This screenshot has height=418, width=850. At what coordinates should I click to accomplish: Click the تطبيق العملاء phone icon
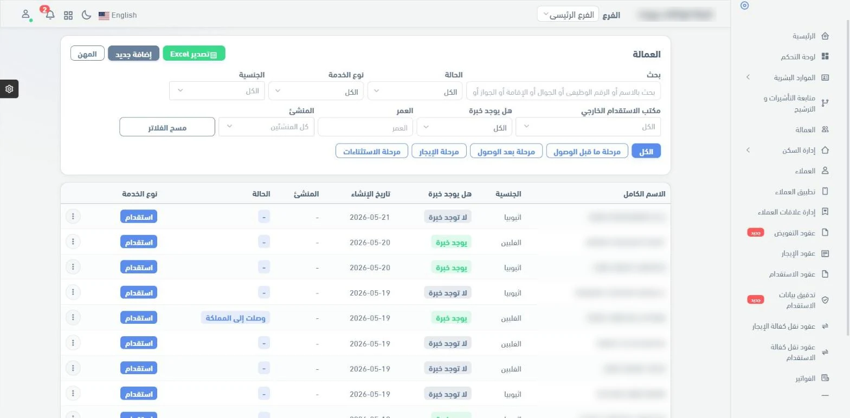tap(825, 192)
